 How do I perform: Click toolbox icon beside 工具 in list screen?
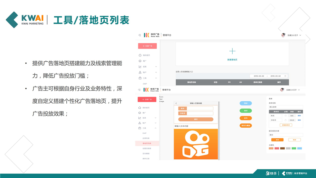click(x=140, y=78)
